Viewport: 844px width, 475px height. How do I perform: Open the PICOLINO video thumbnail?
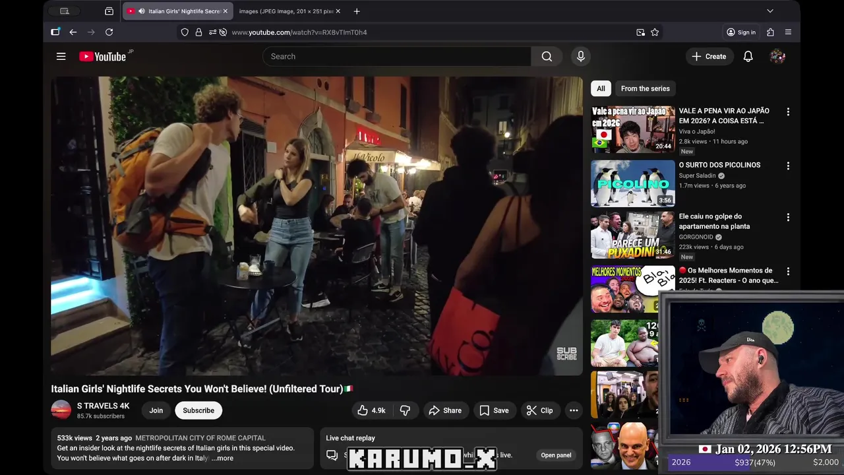pyautogui.click(x=633, y=183)
